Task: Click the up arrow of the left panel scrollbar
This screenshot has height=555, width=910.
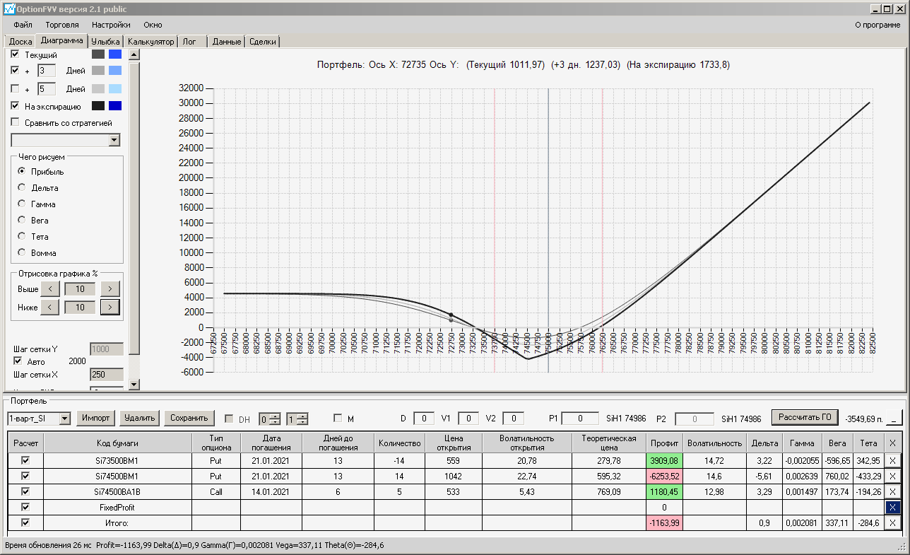Action: click(x=134, y=54)
